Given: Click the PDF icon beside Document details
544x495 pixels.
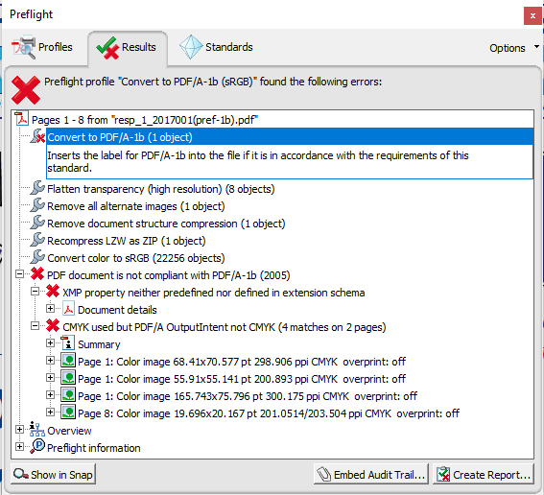Looking at the screenshot, I should [x=68, y=309].
